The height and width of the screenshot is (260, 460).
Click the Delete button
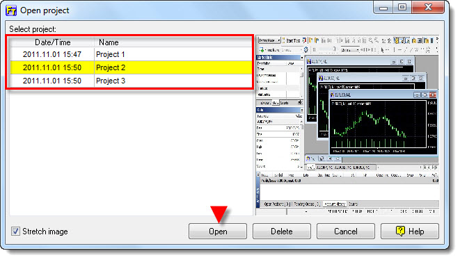tap(282, 231)
